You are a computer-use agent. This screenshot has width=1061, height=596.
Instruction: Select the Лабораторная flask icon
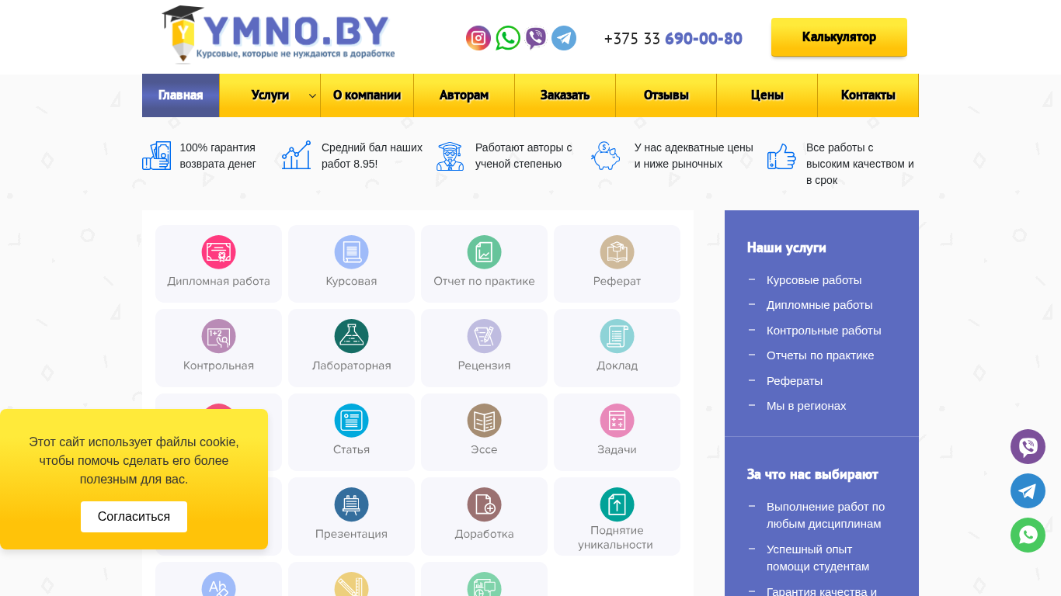[x=352, y=336]
